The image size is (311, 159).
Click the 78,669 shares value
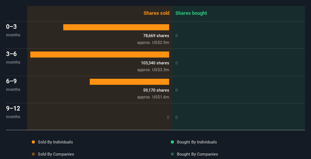point(156,36)
